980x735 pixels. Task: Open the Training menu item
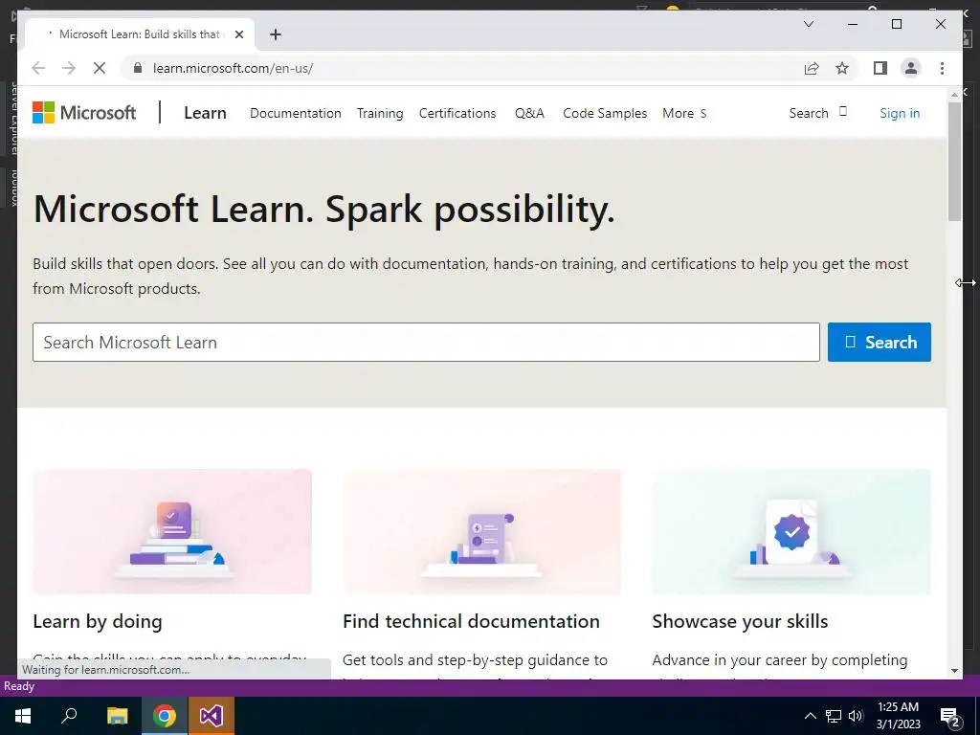click(x=380, y=113)
